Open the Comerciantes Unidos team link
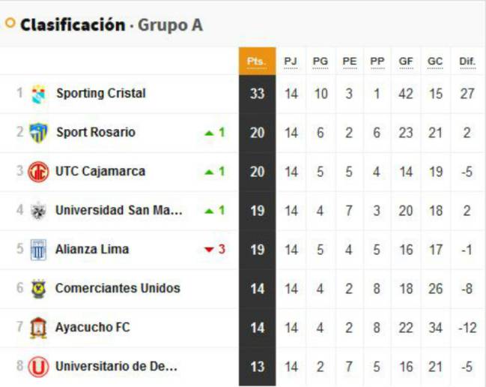 (x=118, y=288)
